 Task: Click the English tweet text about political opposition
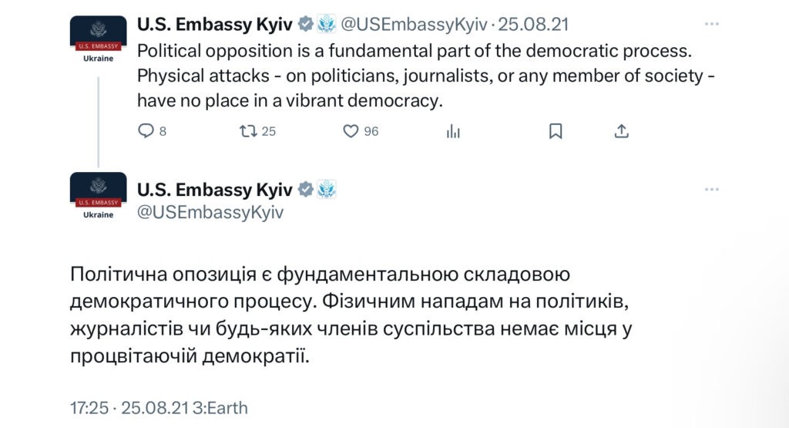(425, 76)
